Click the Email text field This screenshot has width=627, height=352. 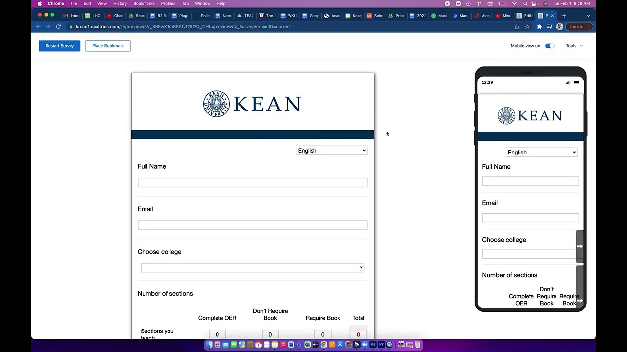tap(252, 225)
